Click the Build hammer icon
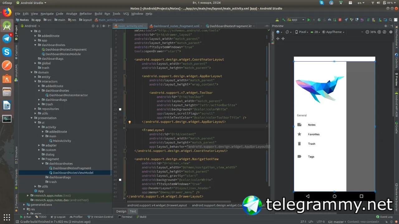This screenshot has width=399, height=224. 284,20
